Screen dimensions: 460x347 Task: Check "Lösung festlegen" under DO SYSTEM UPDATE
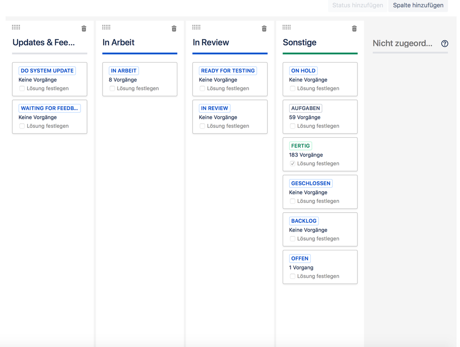pos(22,88)
